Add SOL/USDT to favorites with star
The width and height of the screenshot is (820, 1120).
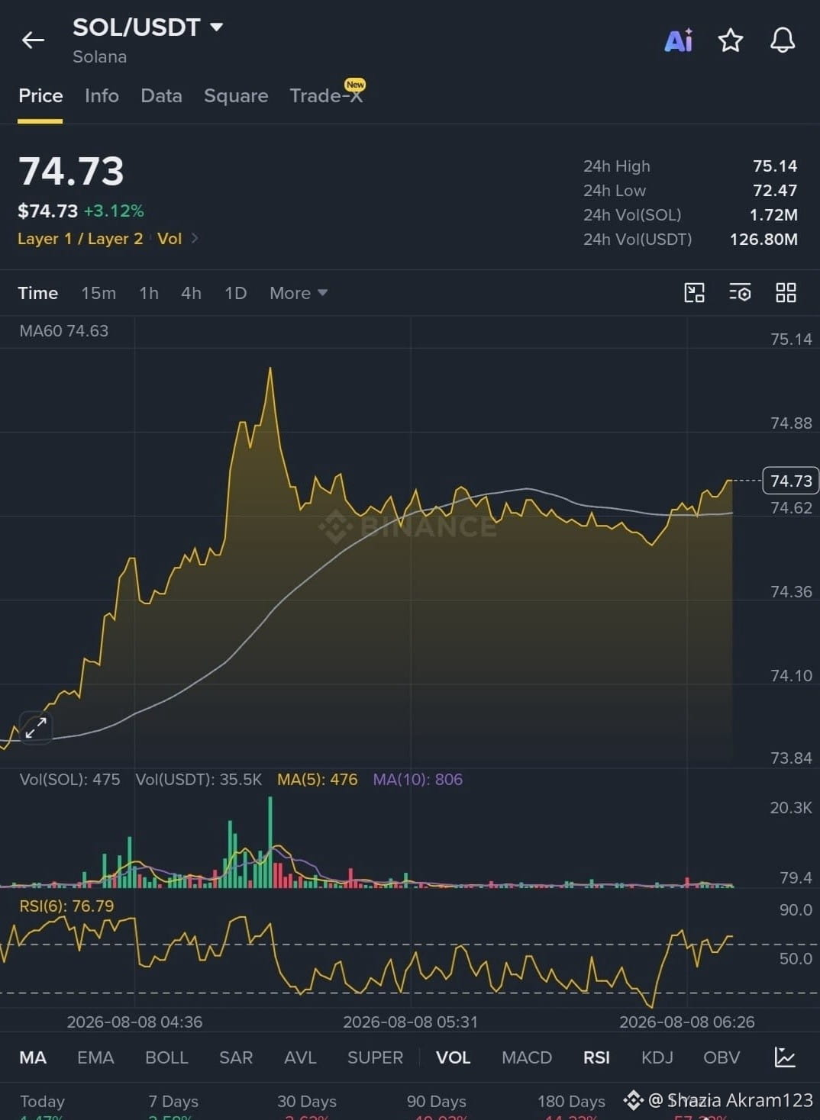click(x=731, y=40)
